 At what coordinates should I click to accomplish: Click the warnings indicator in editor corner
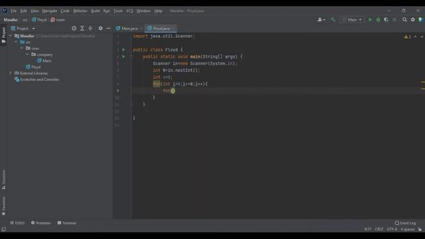coord(407,37)
